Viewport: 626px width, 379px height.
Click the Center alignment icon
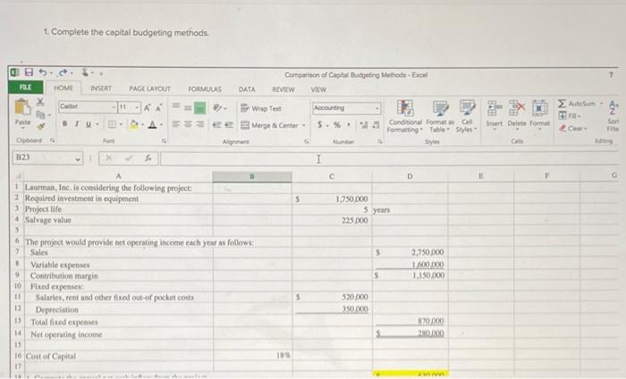pos(188,124)
